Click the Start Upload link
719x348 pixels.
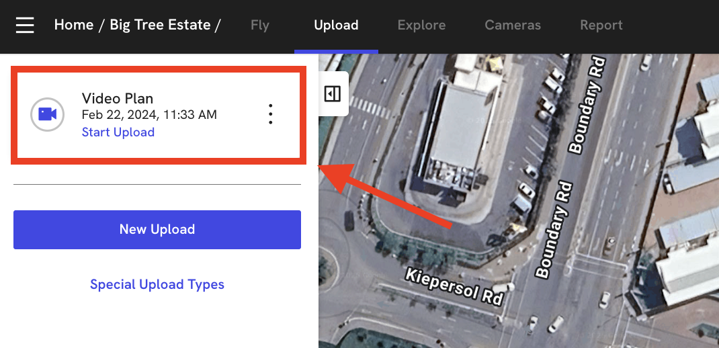click(x=118, y=132)
